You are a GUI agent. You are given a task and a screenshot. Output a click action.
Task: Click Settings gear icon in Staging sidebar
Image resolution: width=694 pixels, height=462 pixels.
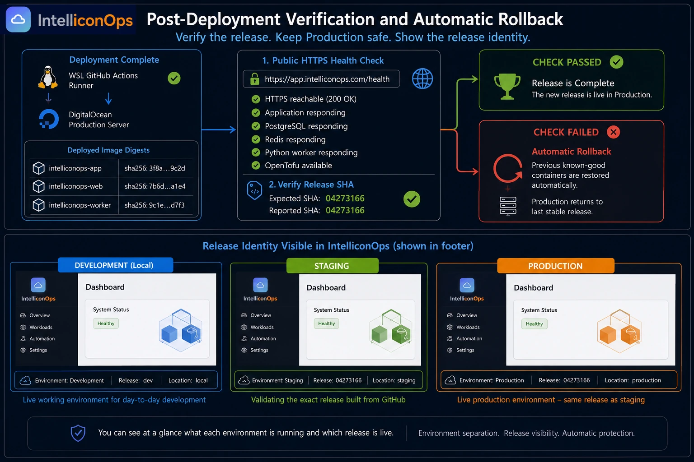coord(244,350)
